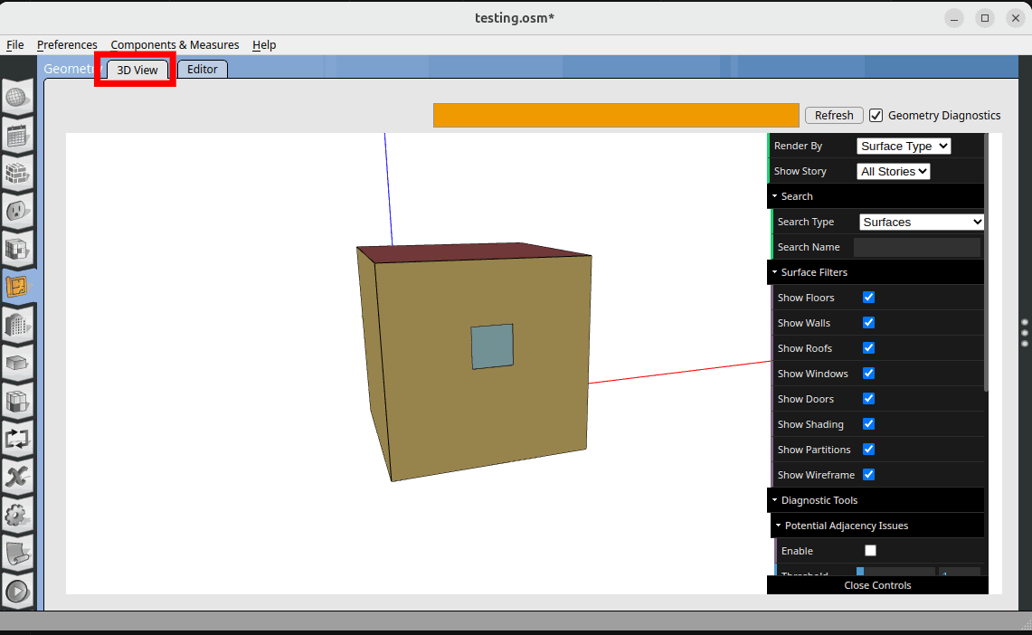Disable the Show Wireframe checkbox

868,475
